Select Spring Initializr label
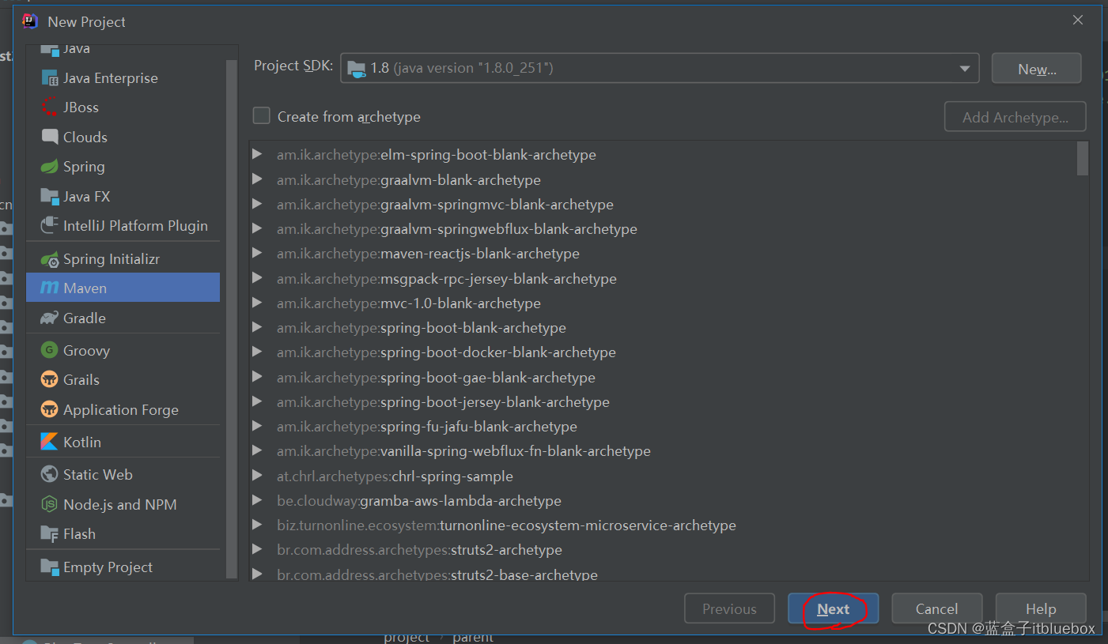Viewport: 1108px width, 644px height. 112,259
